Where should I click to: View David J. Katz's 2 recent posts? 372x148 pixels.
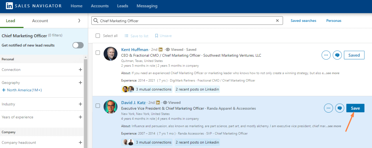click(x=197, y=142)
